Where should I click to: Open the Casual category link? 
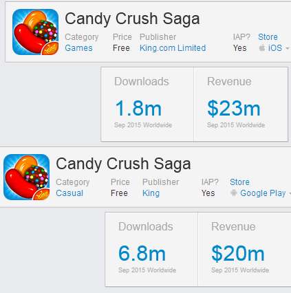(69, 193)
